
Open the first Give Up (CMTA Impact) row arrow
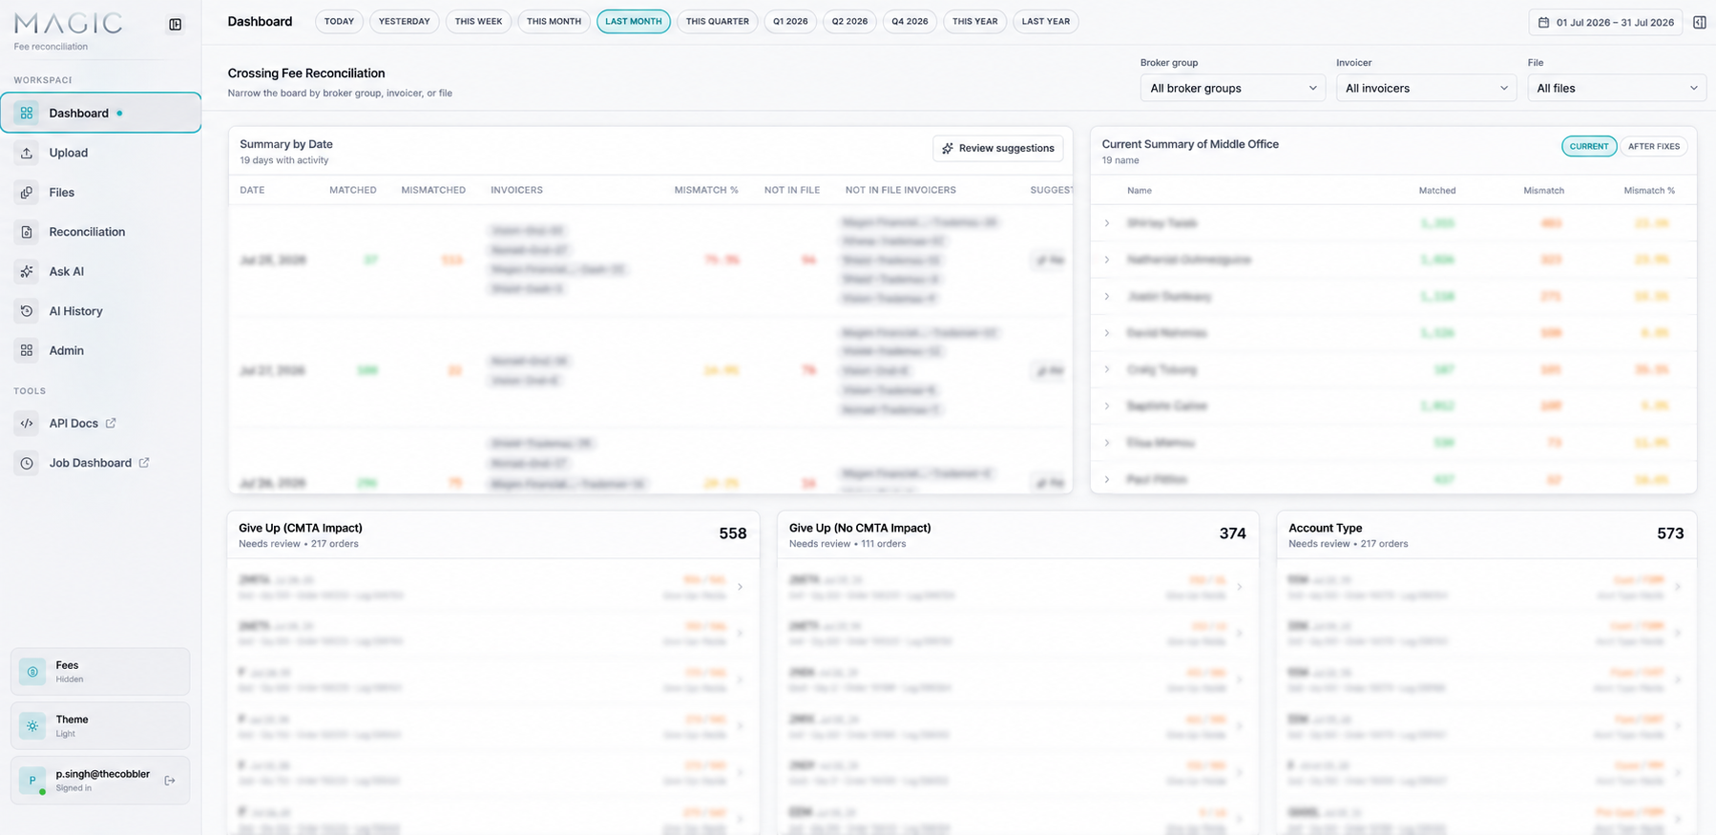pyautogui.click(x=740, y=587)
